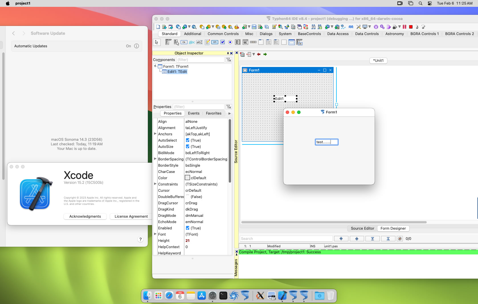
Task: Open the Additional component palette tab
Action: point(193,34)
